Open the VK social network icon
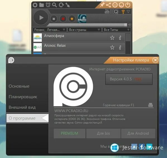This screenshot has height=158, width=167. point(134,147)
